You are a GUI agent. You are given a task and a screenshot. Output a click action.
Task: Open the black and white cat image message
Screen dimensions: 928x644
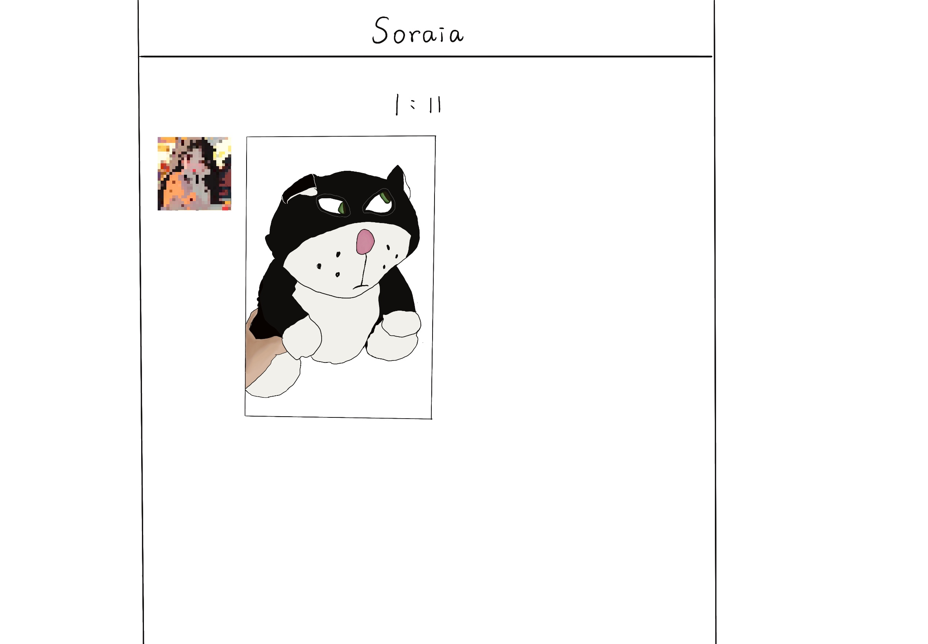click(340, 277)
